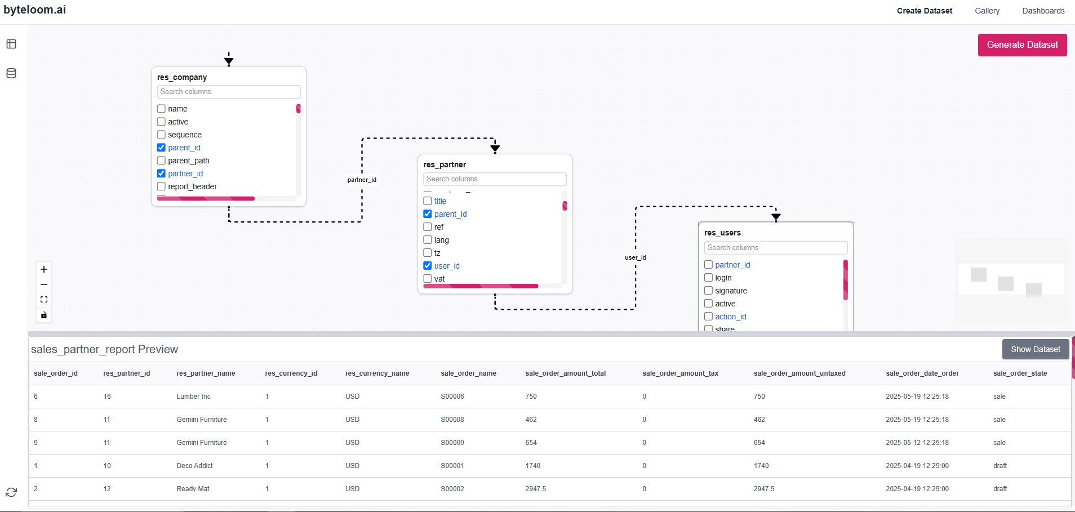The image size is (1075, 512).
Task: Click the Ready Mat cell
Action: (x=193, y=489)
